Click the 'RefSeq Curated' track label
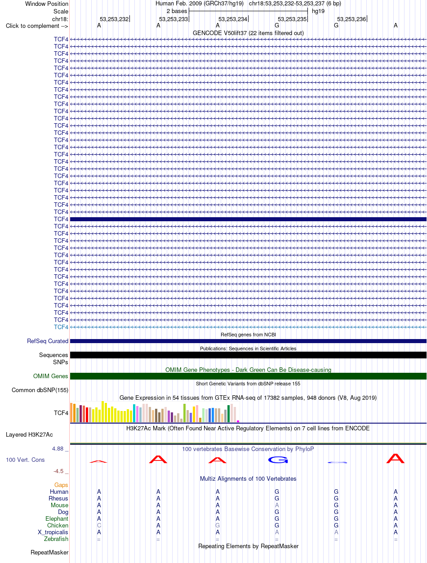This screenshot has width=427, height=563. coord(48,341)
